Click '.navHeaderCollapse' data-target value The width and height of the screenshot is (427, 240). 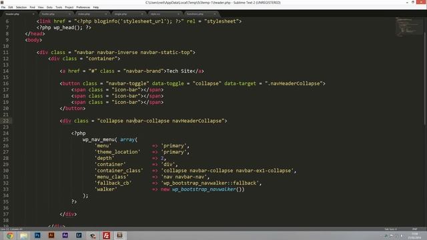[294, 83]
